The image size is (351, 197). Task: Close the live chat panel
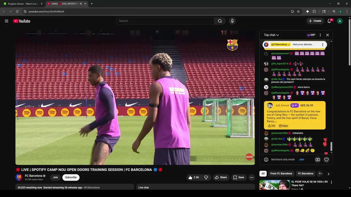[x=327, y=35]
